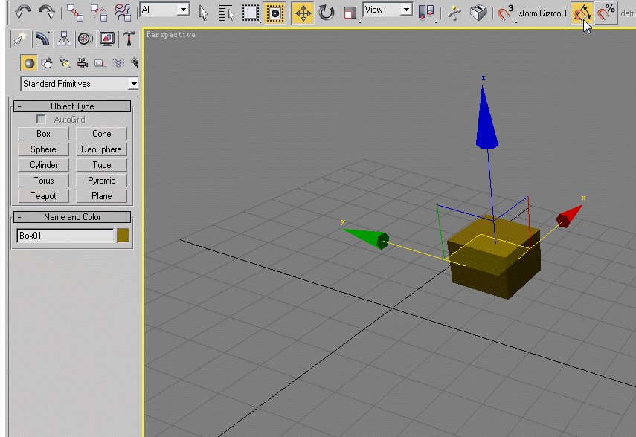Select the Lights category icon
Viewport: 636px width, 437px height.
[65, 63]
